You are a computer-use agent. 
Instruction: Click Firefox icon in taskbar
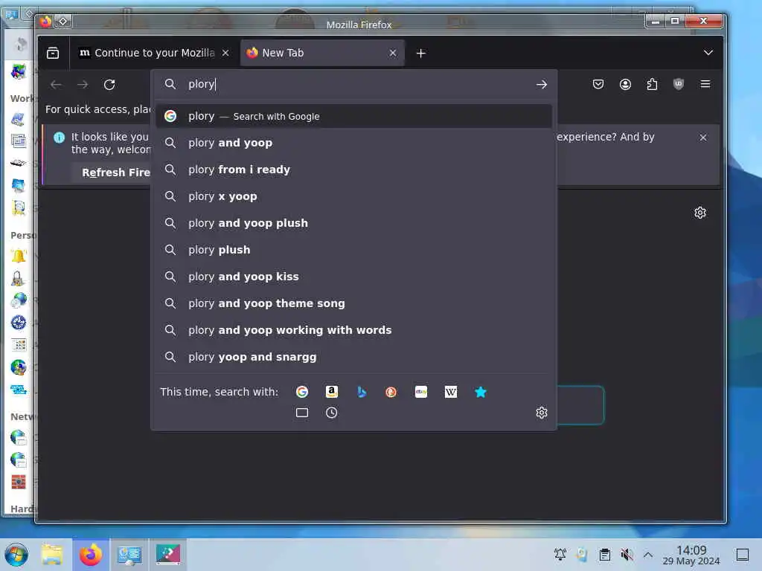[90, 555]
